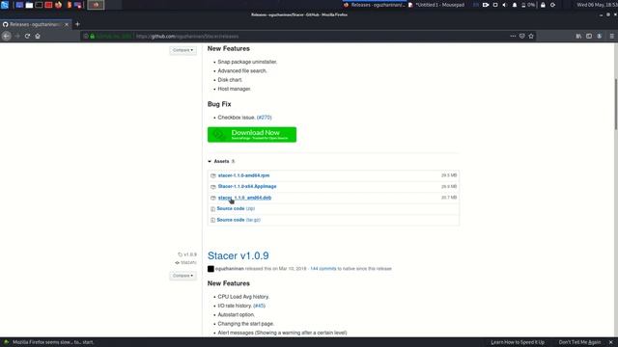Open the Firefox hamburger menu
Screen dimensions: 618x347
611,36
